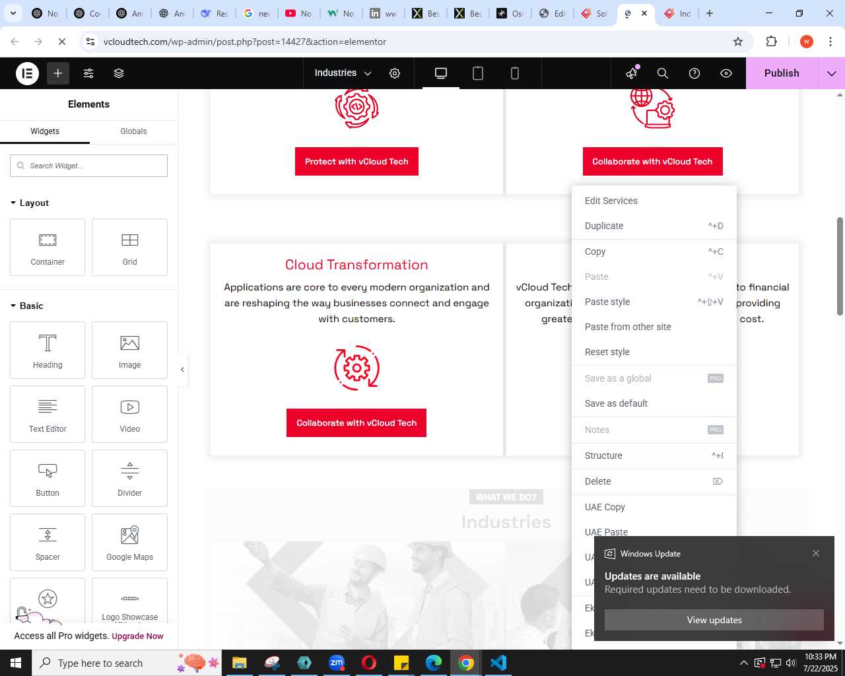Preview changes with the eye icon

(726, 73)
